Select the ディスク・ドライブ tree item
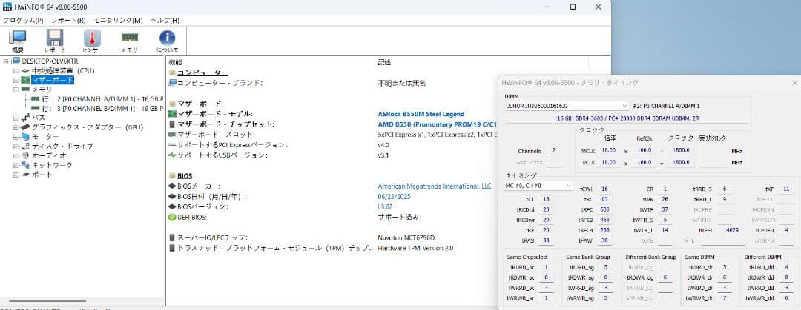This screenshot has width=801, height=310. [62, 146]
